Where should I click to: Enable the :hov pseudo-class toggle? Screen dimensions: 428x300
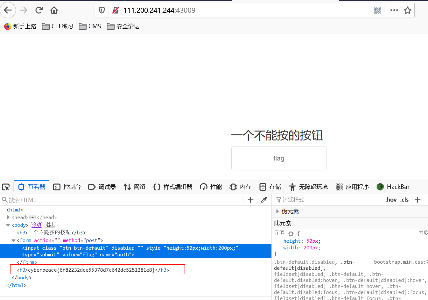(x=391, y=200)
